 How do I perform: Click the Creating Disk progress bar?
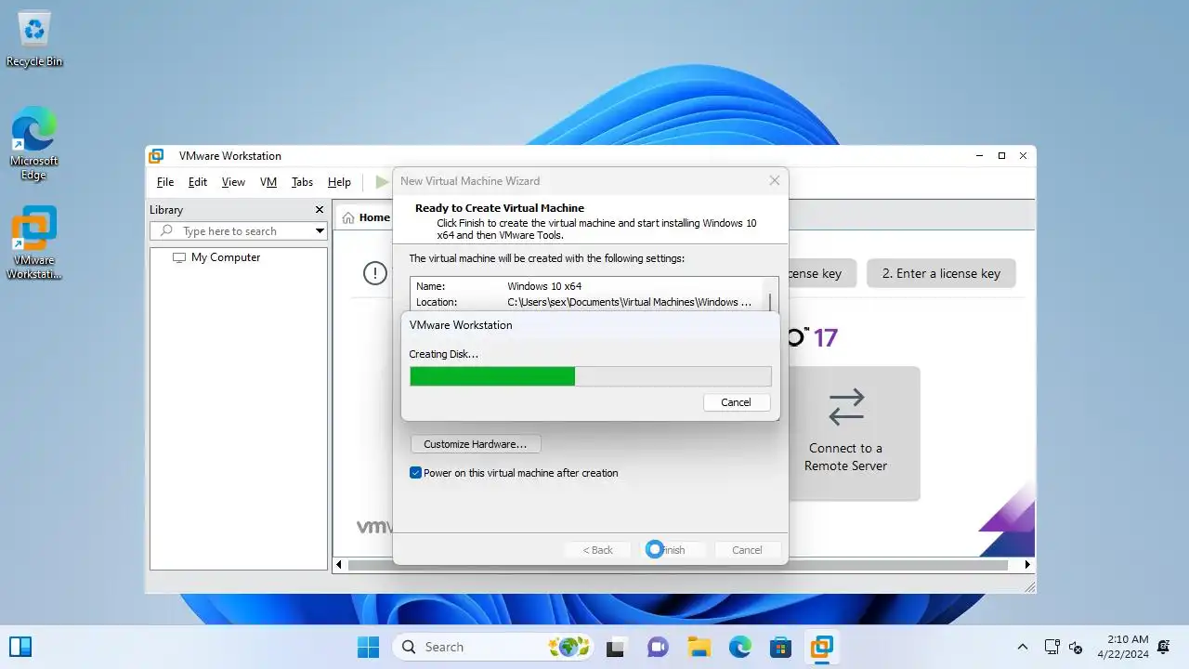point(591,375)
